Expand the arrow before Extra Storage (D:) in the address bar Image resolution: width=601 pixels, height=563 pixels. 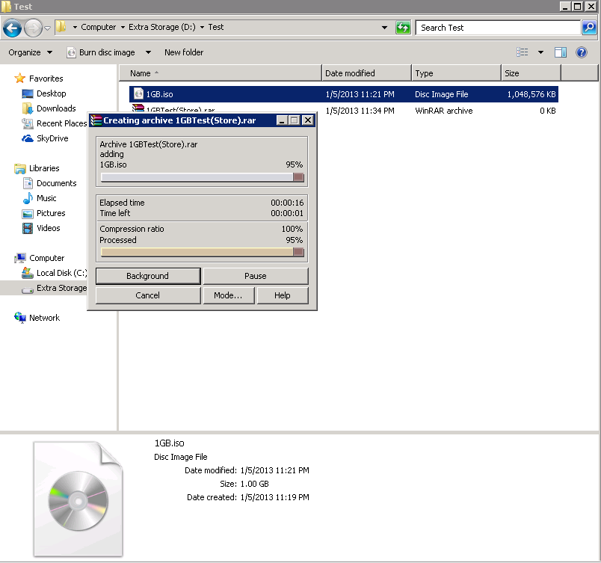click(x=123, y=27)
